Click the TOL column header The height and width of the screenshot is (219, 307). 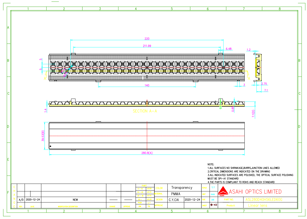click(x=149, y=206)
